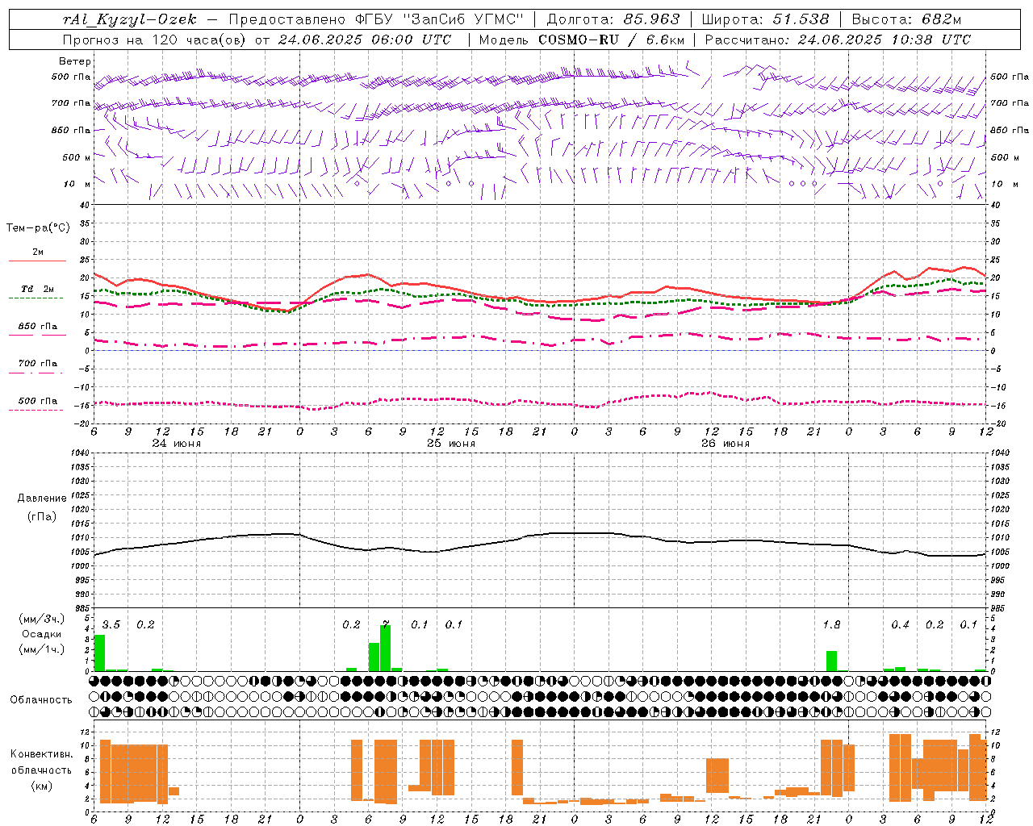
Task: Click the Давление pressure panel label
Action: tap(42, 499)
